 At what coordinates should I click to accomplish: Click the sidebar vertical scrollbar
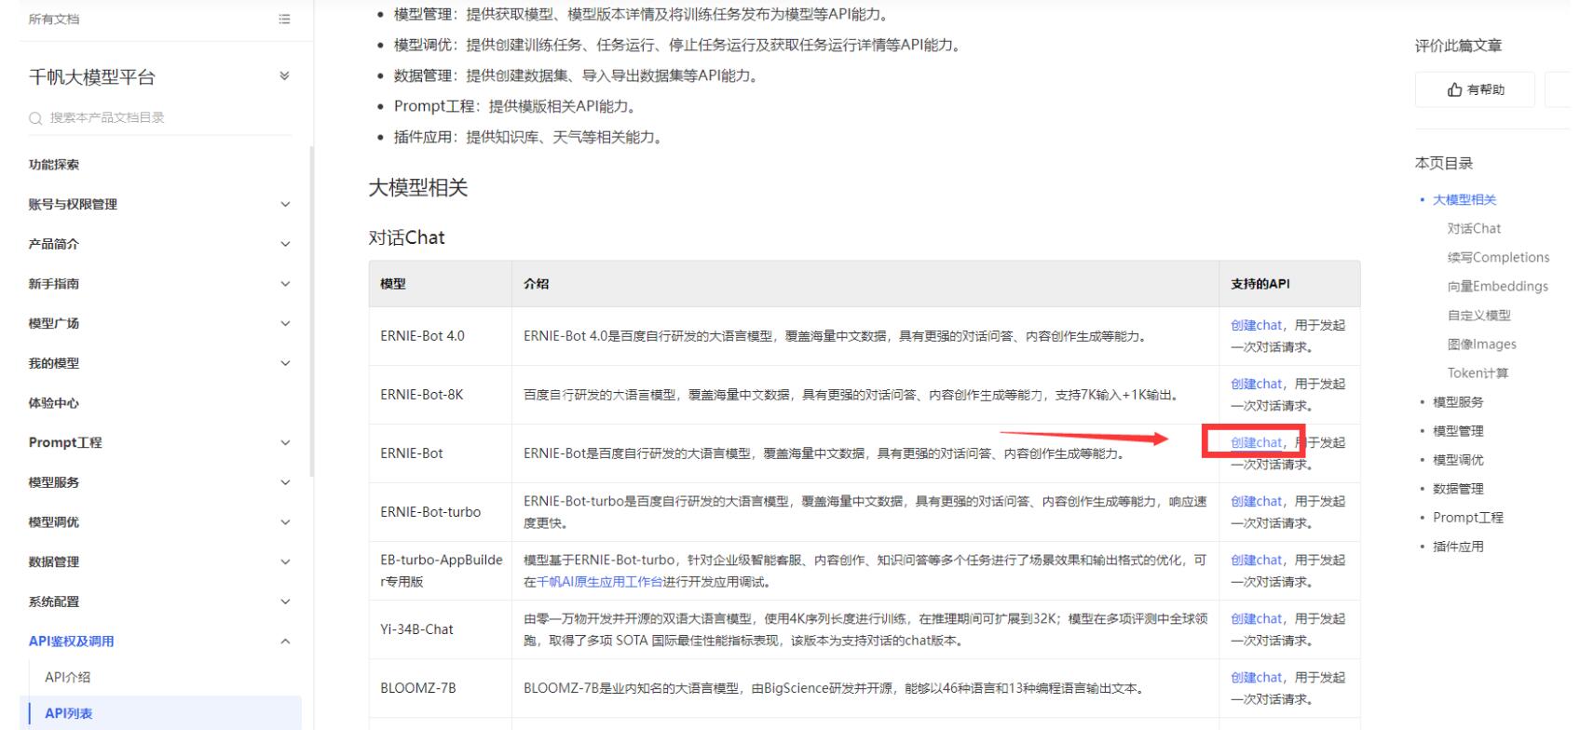[312, 311]
